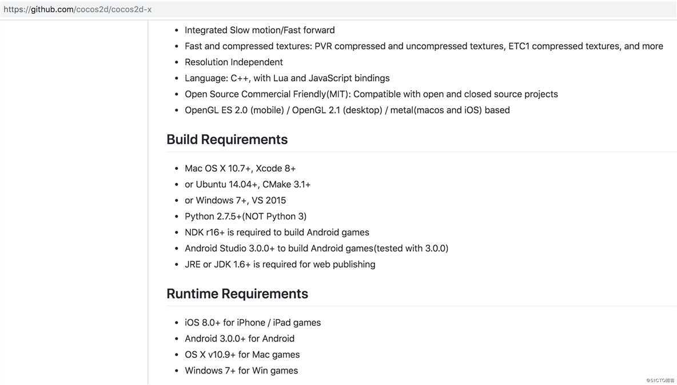Click the Open Source Commercial Friendly(MIT) line
Viewport: 677px width, 385px height.
[371, 94]
